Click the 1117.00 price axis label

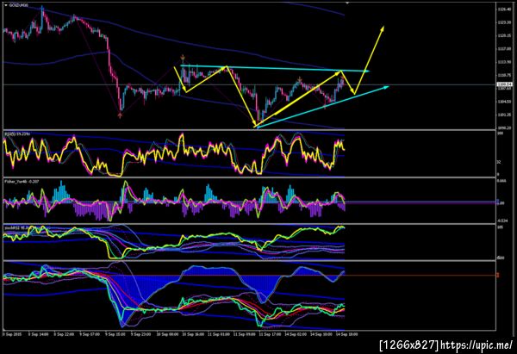504,49
